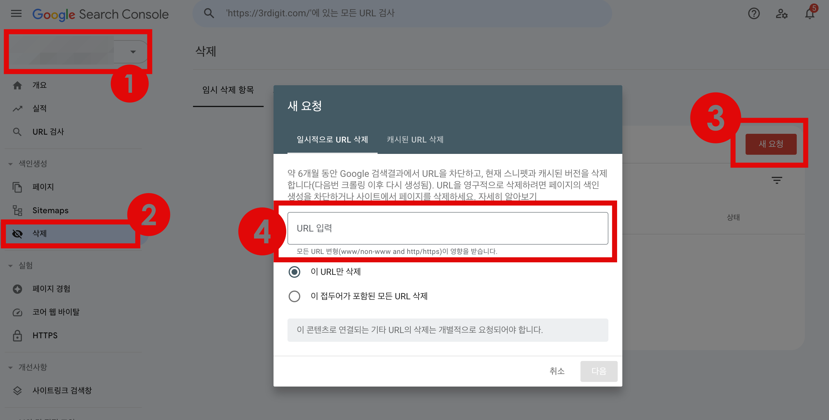Click the home icon beside 개요

17,85
